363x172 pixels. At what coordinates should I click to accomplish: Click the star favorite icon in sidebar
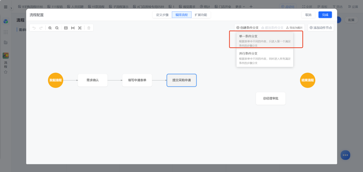click(x=6, y=72)
